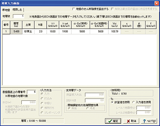Select the Vsi cell 100.79
The width and height of the screenshot is (160, 126).
(x=115, y=32)
